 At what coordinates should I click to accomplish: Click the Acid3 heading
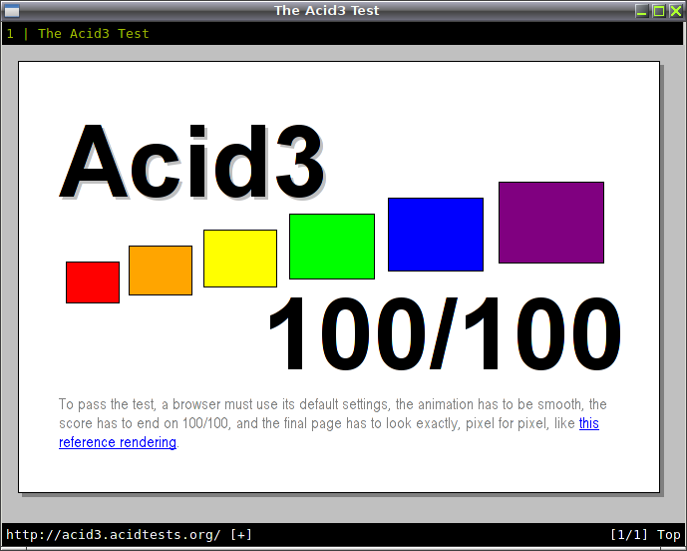[x=191, y=163]
